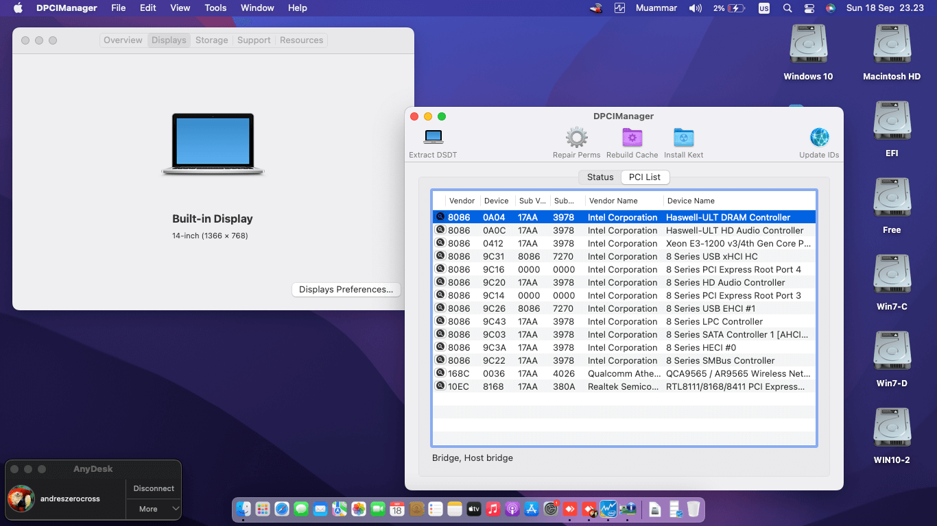Open the Edit menu
Screen dimensions: 937x526
[148, 8]
